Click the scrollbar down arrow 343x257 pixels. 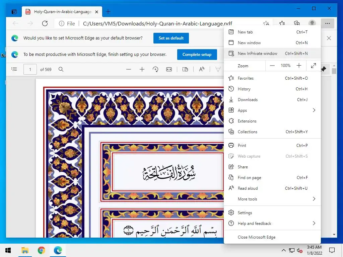pyautogui.click(x=334, y=235)
